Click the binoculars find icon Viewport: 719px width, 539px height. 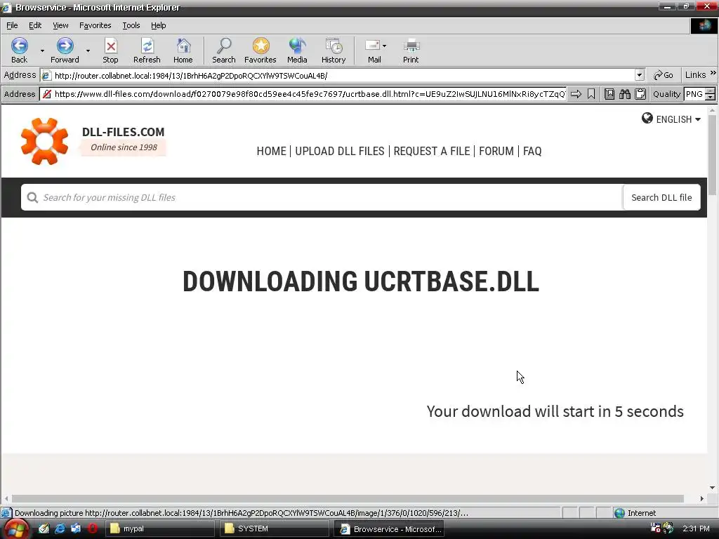click(625, 94)
